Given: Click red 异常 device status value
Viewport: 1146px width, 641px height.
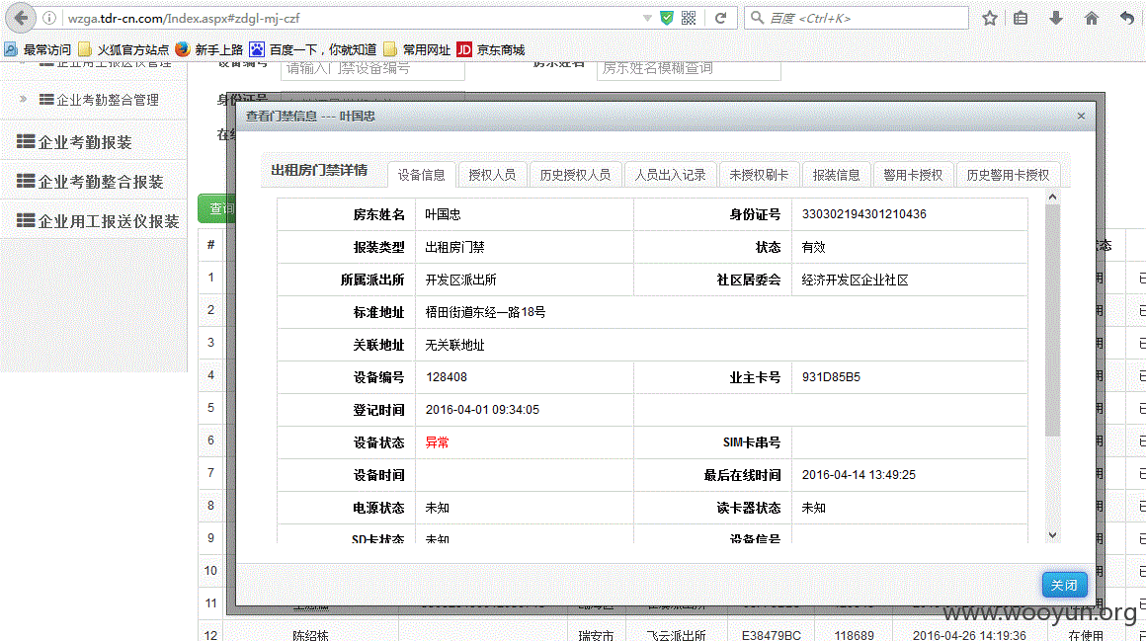Looking at the screenshot, I should pyautogui.click(x=437, y=442).
